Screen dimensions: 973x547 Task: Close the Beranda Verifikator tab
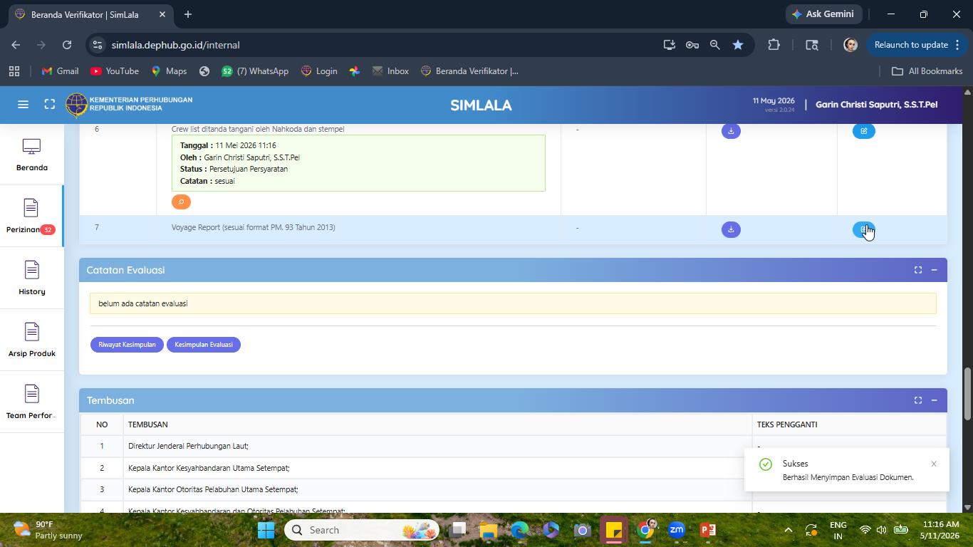[162, 14]
